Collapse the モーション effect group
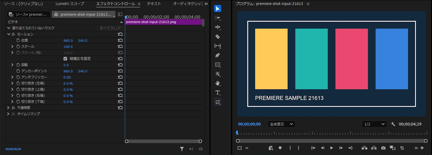 8,34
